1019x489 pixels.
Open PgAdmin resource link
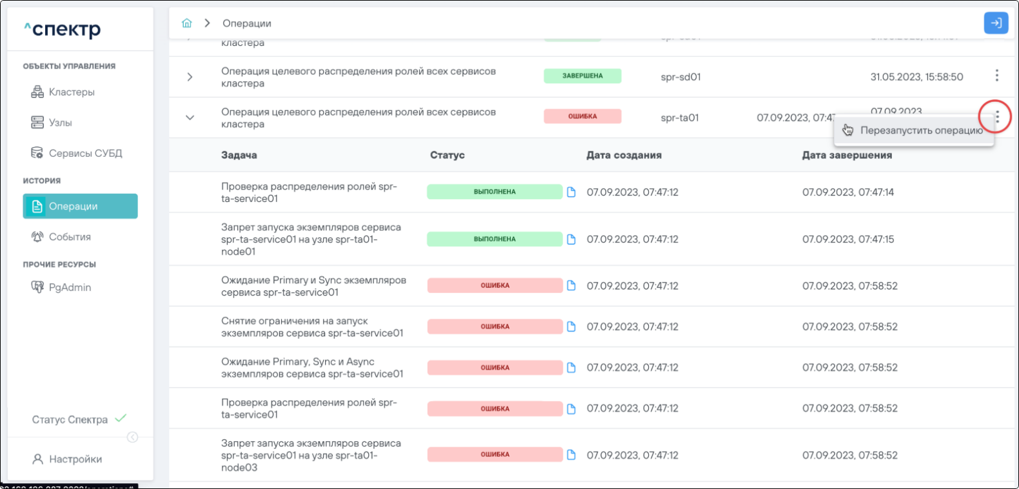[70, 287]
